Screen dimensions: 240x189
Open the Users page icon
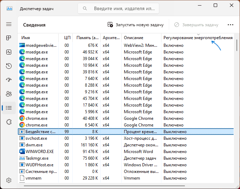tap(9, 94)
